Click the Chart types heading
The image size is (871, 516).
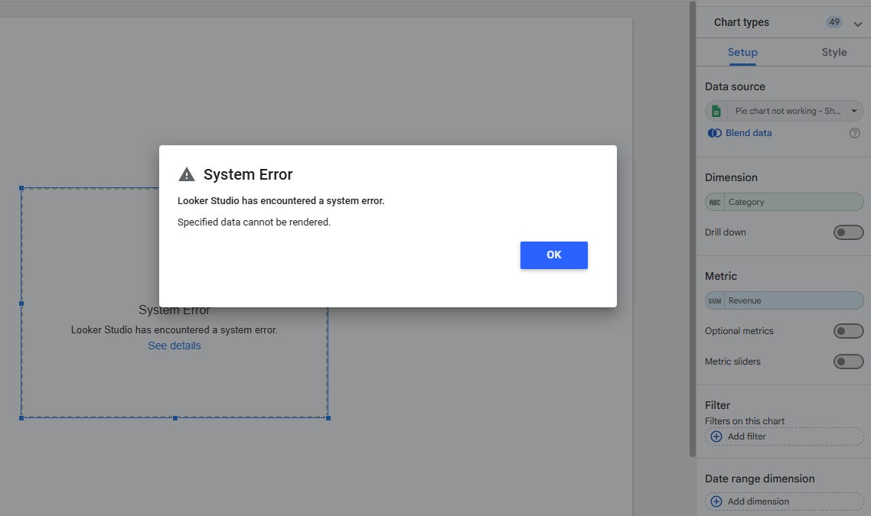pos(742,22)
